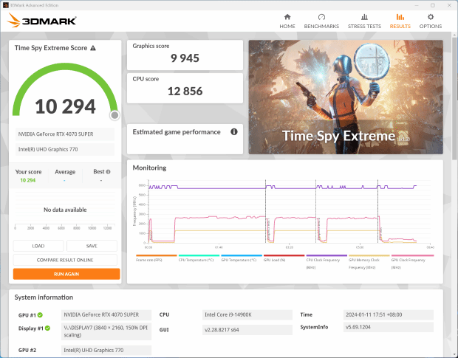Click the Stress Tests bar chart icon
The height and width of the screenshot is (358, 458).
[364, 17]
